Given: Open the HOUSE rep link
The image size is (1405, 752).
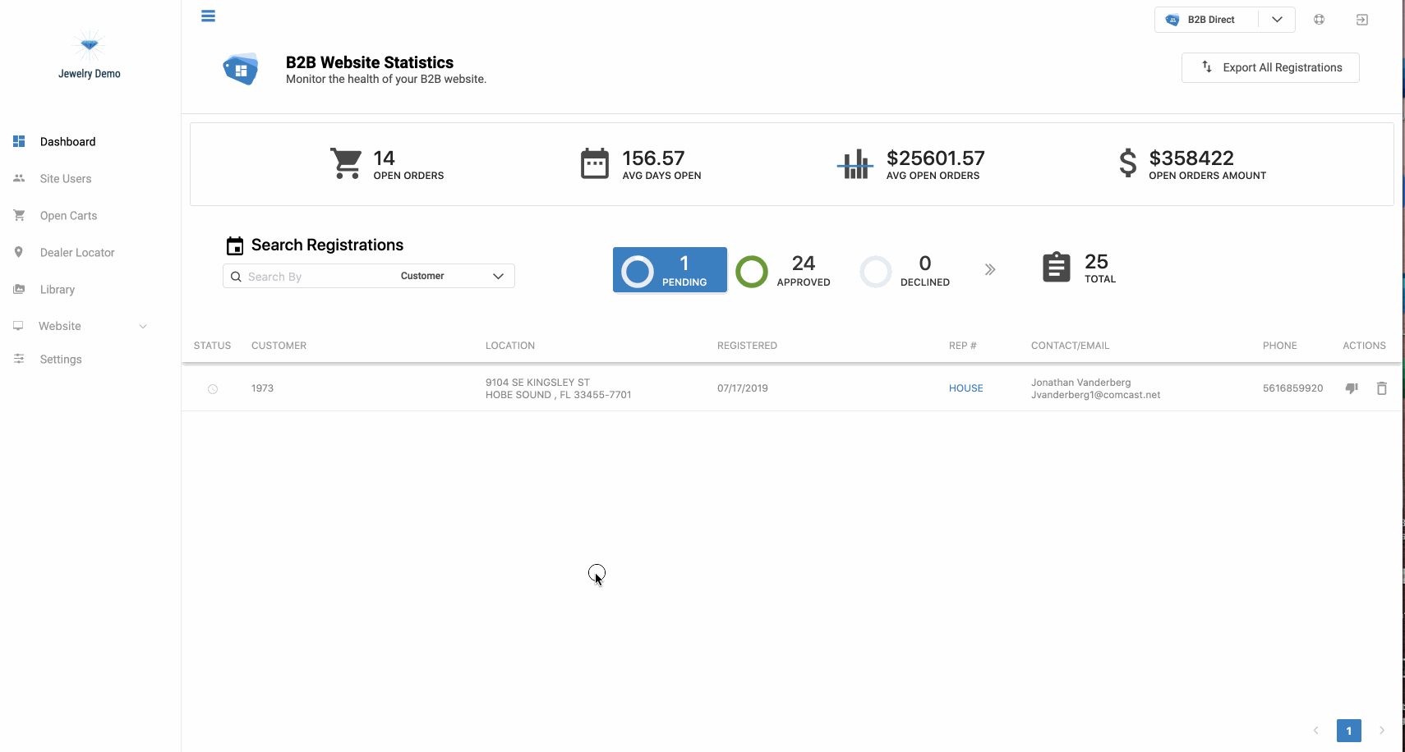Looking at the screenshot, I should click(965, 388).
